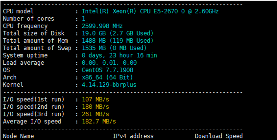Click the x86_64 (64 Bit) Arch value

(107, 77)
